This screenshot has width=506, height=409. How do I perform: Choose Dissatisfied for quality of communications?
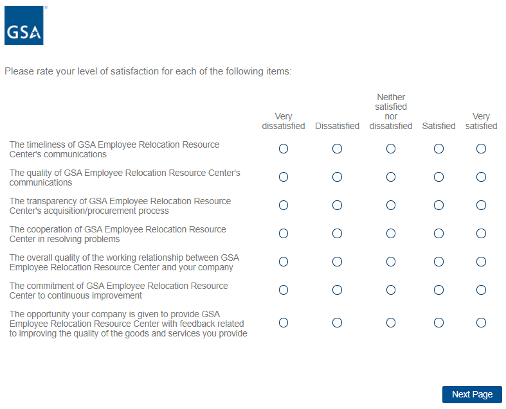(x=337, y=177)
